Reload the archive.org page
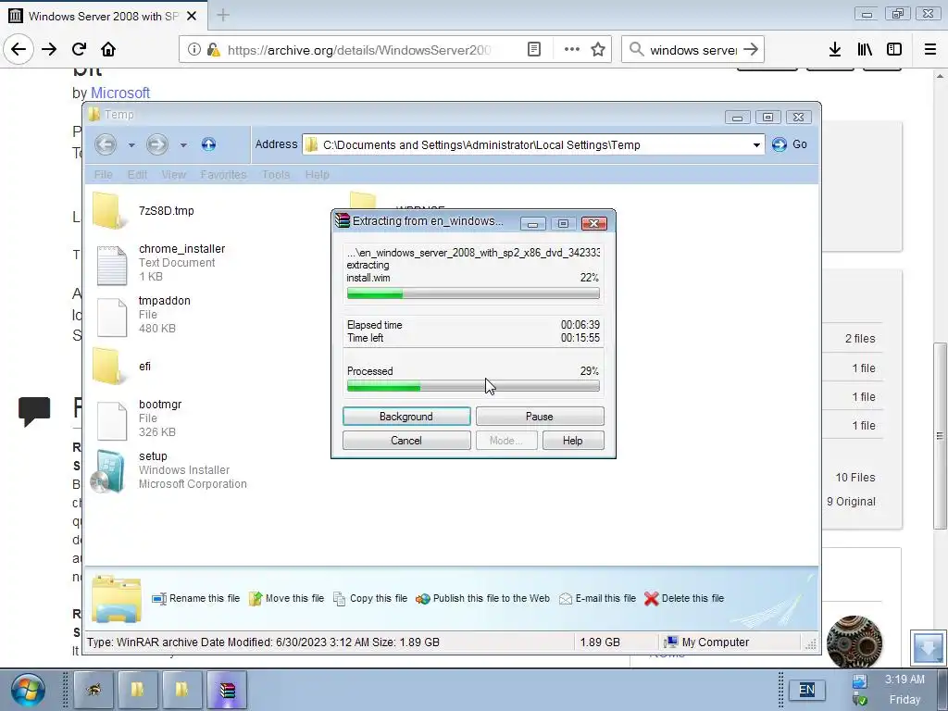This screenshot has width=948, height=711. point(79,50)
